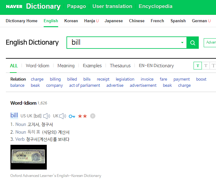Screen dimensions: 216x180
Task: Open the Advanced search button
Action: pyautogui.click(x=210, y=43)
